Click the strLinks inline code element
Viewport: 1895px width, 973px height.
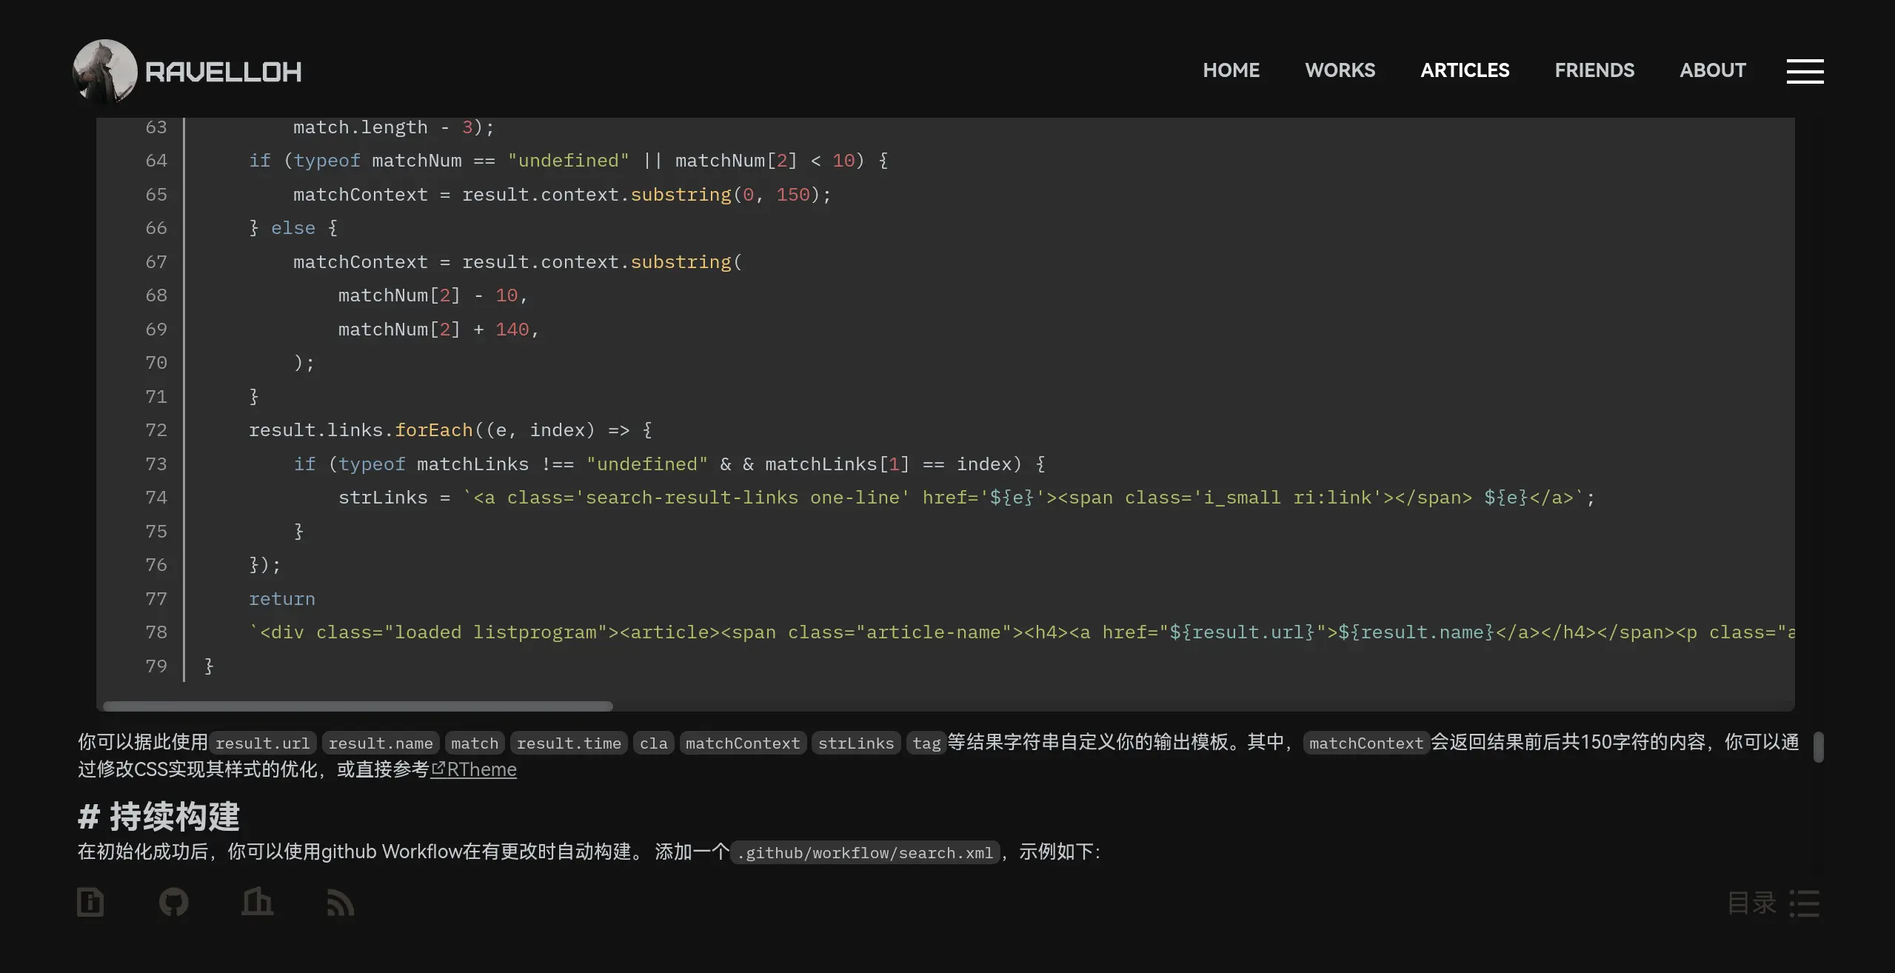tap(856, 743)
